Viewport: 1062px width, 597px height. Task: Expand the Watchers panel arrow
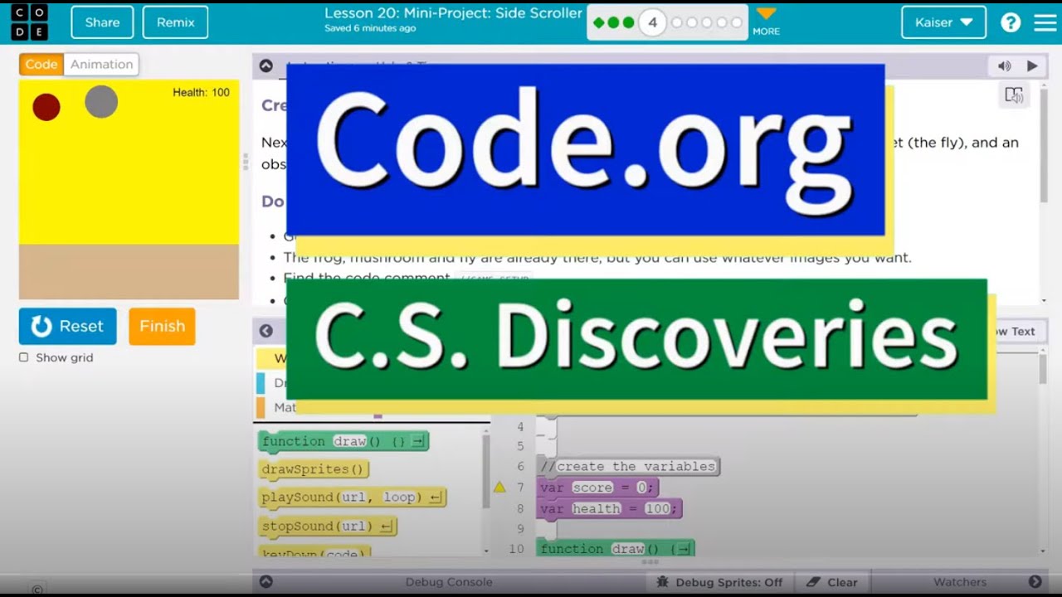click(1035, 582)
